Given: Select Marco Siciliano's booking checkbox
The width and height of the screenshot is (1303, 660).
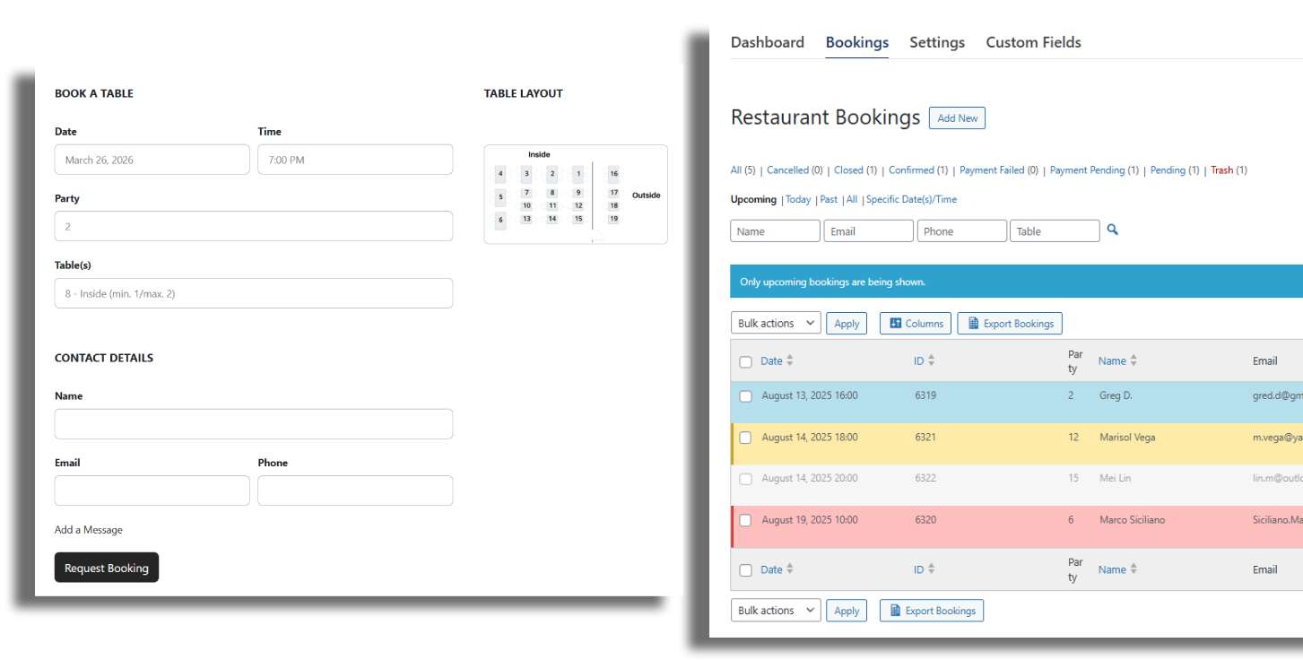Looking at the screenshot, I should pyautogui.click(x=745, y=520).
